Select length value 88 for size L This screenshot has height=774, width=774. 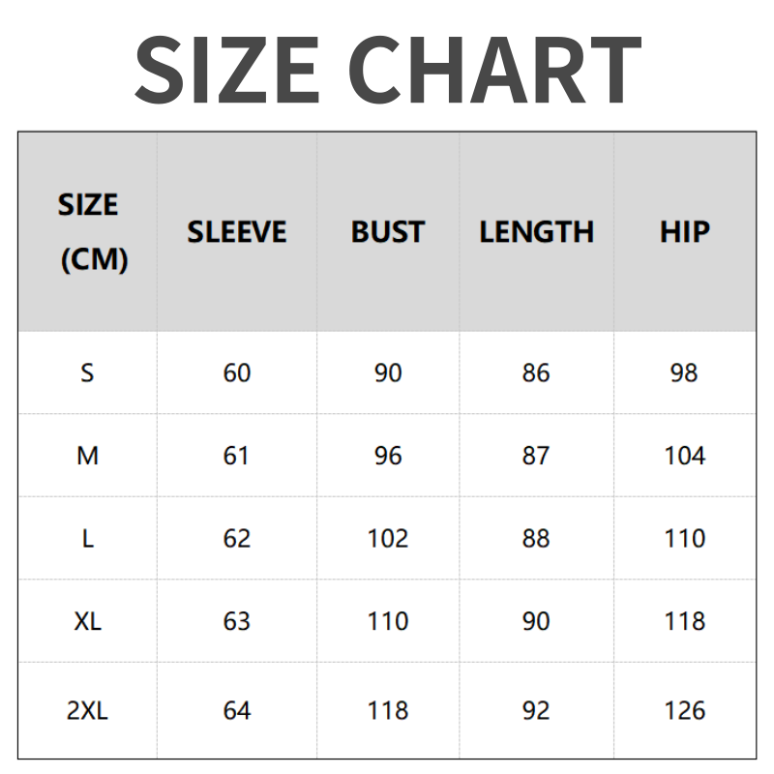[x=536, y=539]
